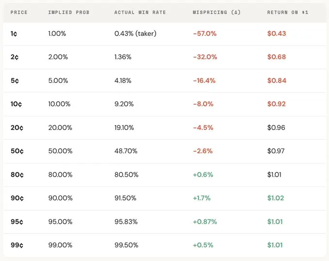Viewport: 329px width, 261px height.
Task: Click the -57.0% mispricing value
Action: [x=205, y=33]
